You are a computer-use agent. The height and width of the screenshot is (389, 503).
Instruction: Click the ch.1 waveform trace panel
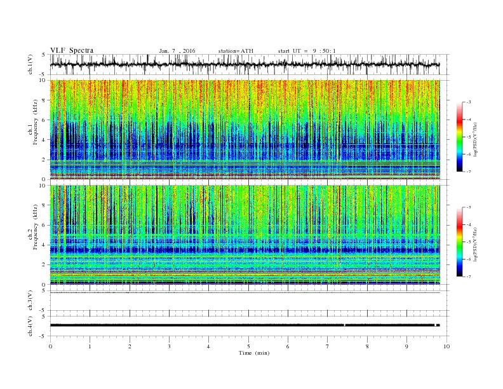[249, 64]
